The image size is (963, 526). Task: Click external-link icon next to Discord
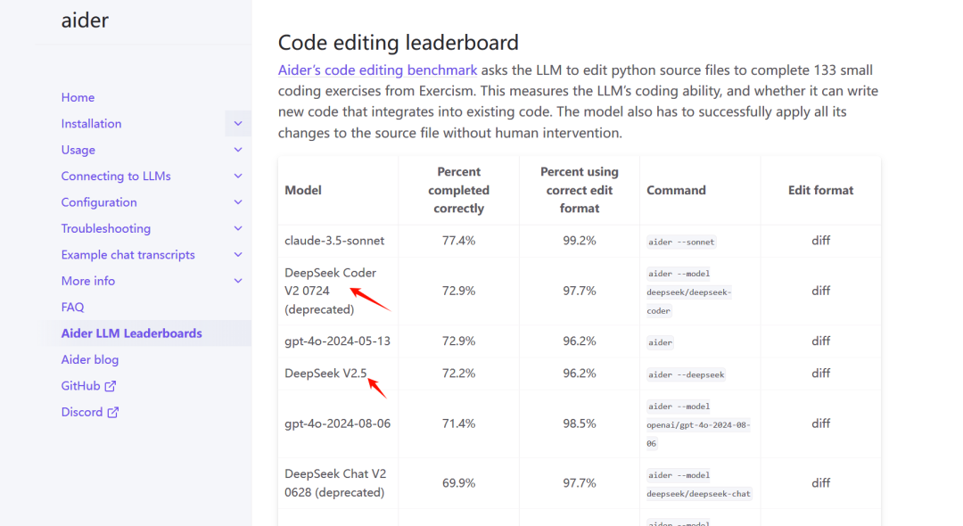pyautogui.click(x=113, y=412)
